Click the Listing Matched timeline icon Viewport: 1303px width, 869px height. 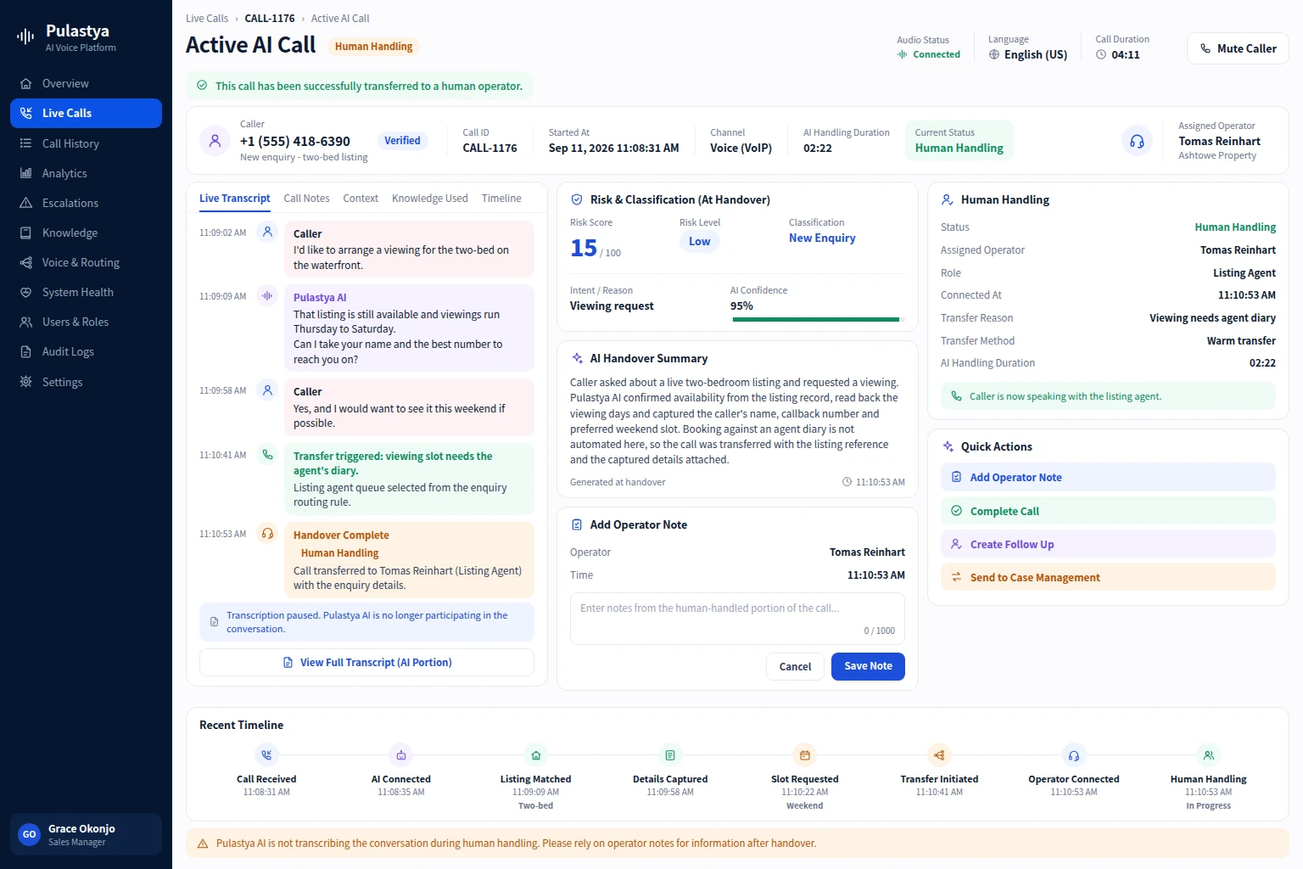tap(536, 754)
